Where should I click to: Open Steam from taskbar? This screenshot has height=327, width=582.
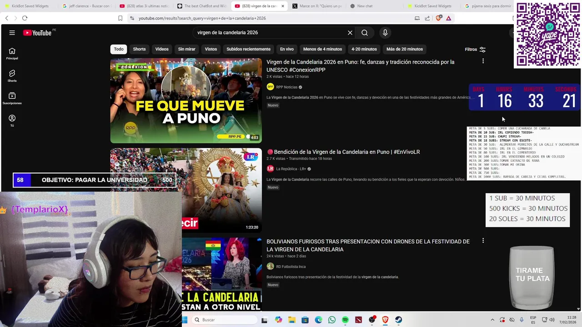click(x=399, y=320)
